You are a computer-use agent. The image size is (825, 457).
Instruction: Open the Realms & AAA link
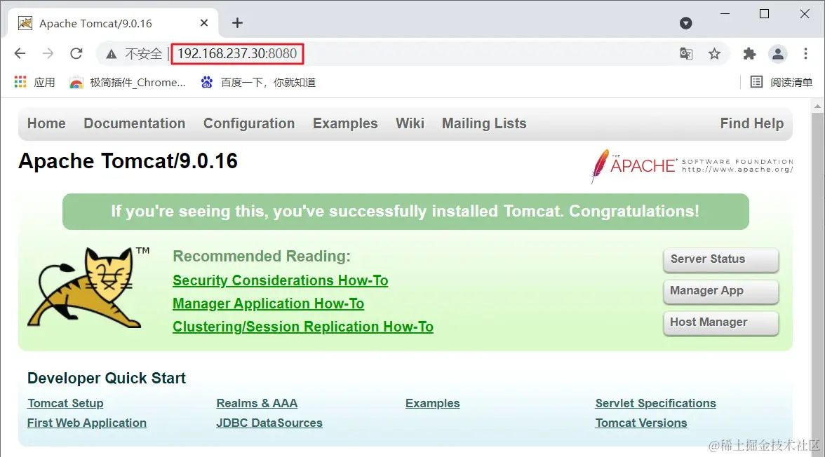tap(257, 403)
